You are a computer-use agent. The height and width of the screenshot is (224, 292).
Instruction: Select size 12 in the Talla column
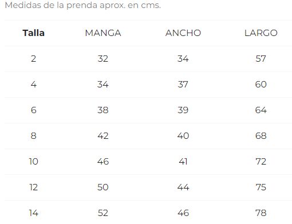pyautogui.click(x=34, y=187)
